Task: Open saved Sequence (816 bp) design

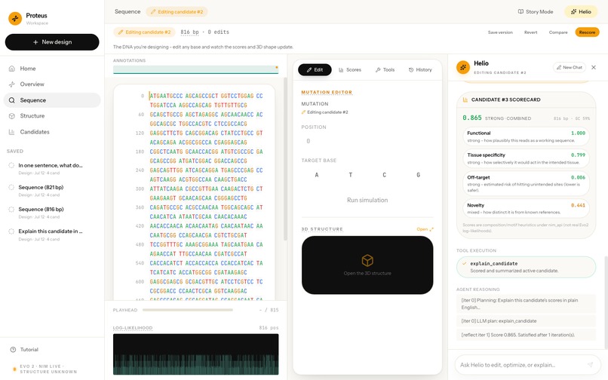Action: (52, 213)
